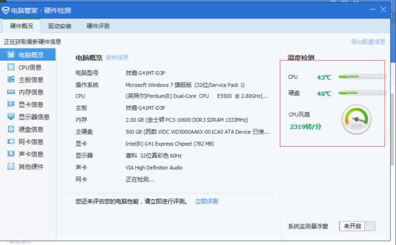Screen dimensions: 396x245
Task: Open 内存信息 memory icon
Action: (11, 92)
